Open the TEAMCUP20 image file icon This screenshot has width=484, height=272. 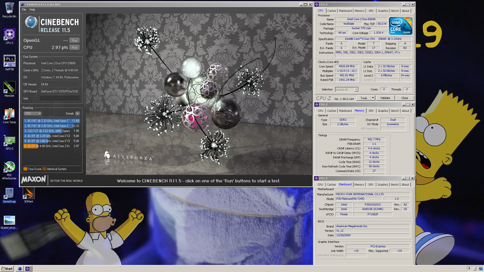pyautogui.click(x=9, y=222)
